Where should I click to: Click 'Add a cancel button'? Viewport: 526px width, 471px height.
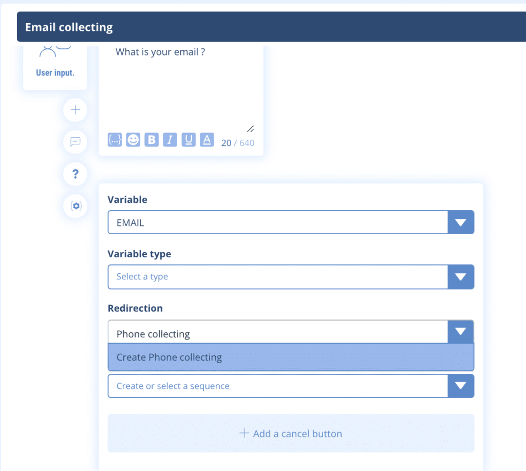tap(290, 434)
